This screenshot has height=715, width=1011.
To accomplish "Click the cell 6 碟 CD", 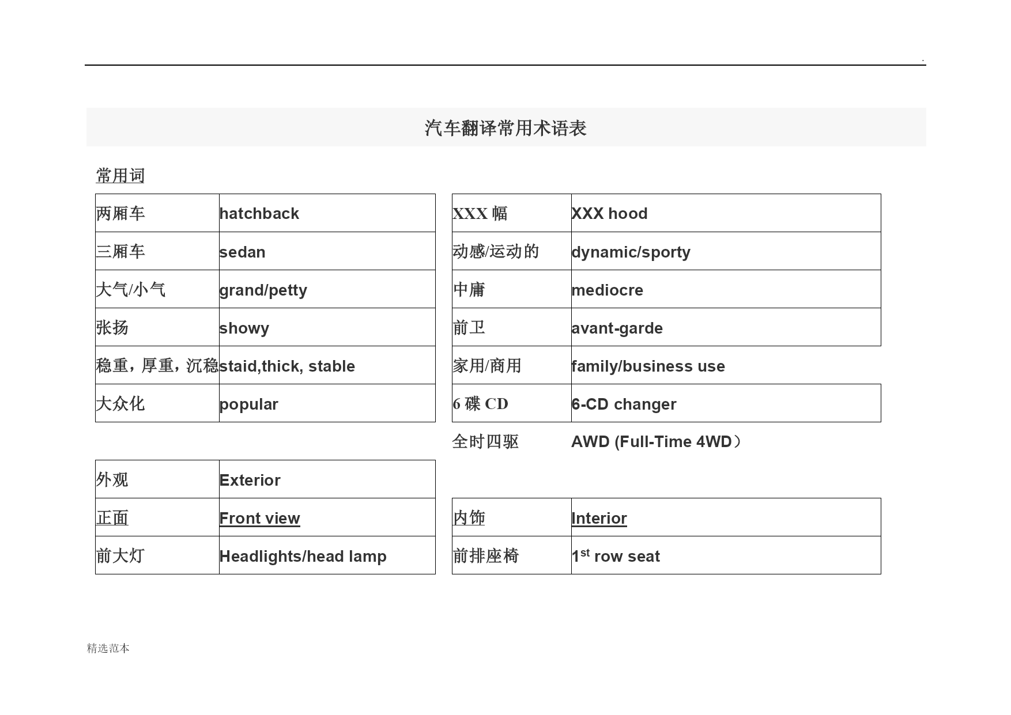I will pos(512,403).
